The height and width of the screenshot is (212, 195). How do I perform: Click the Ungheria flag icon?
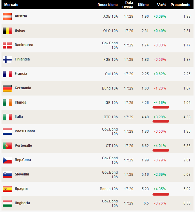click(7, 203)
